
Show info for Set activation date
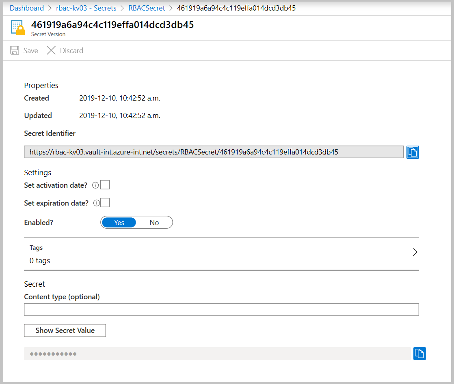tap(95, 185)
